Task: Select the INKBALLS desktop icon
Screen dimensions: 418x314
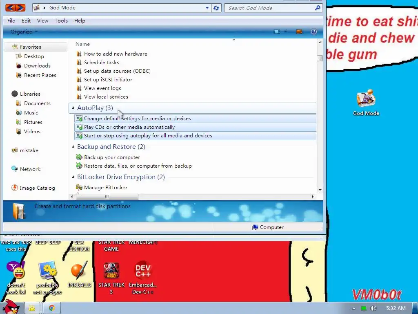Action: [79, 274]
